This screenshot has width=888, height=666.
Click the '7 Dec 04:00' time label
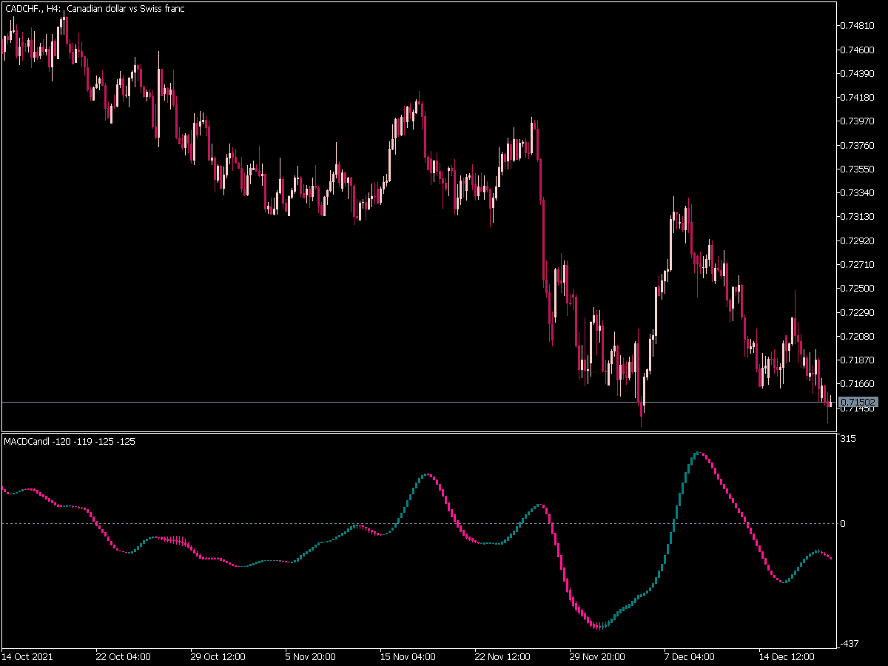tap(689, 656)
